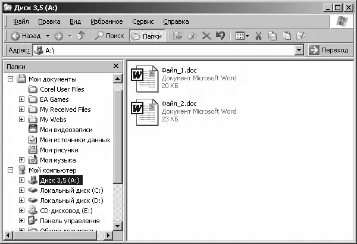Image resolution: width=357 pixels, height=244 pixels.
Task: Click the Поиск search button
Action: tap(109, 36)
